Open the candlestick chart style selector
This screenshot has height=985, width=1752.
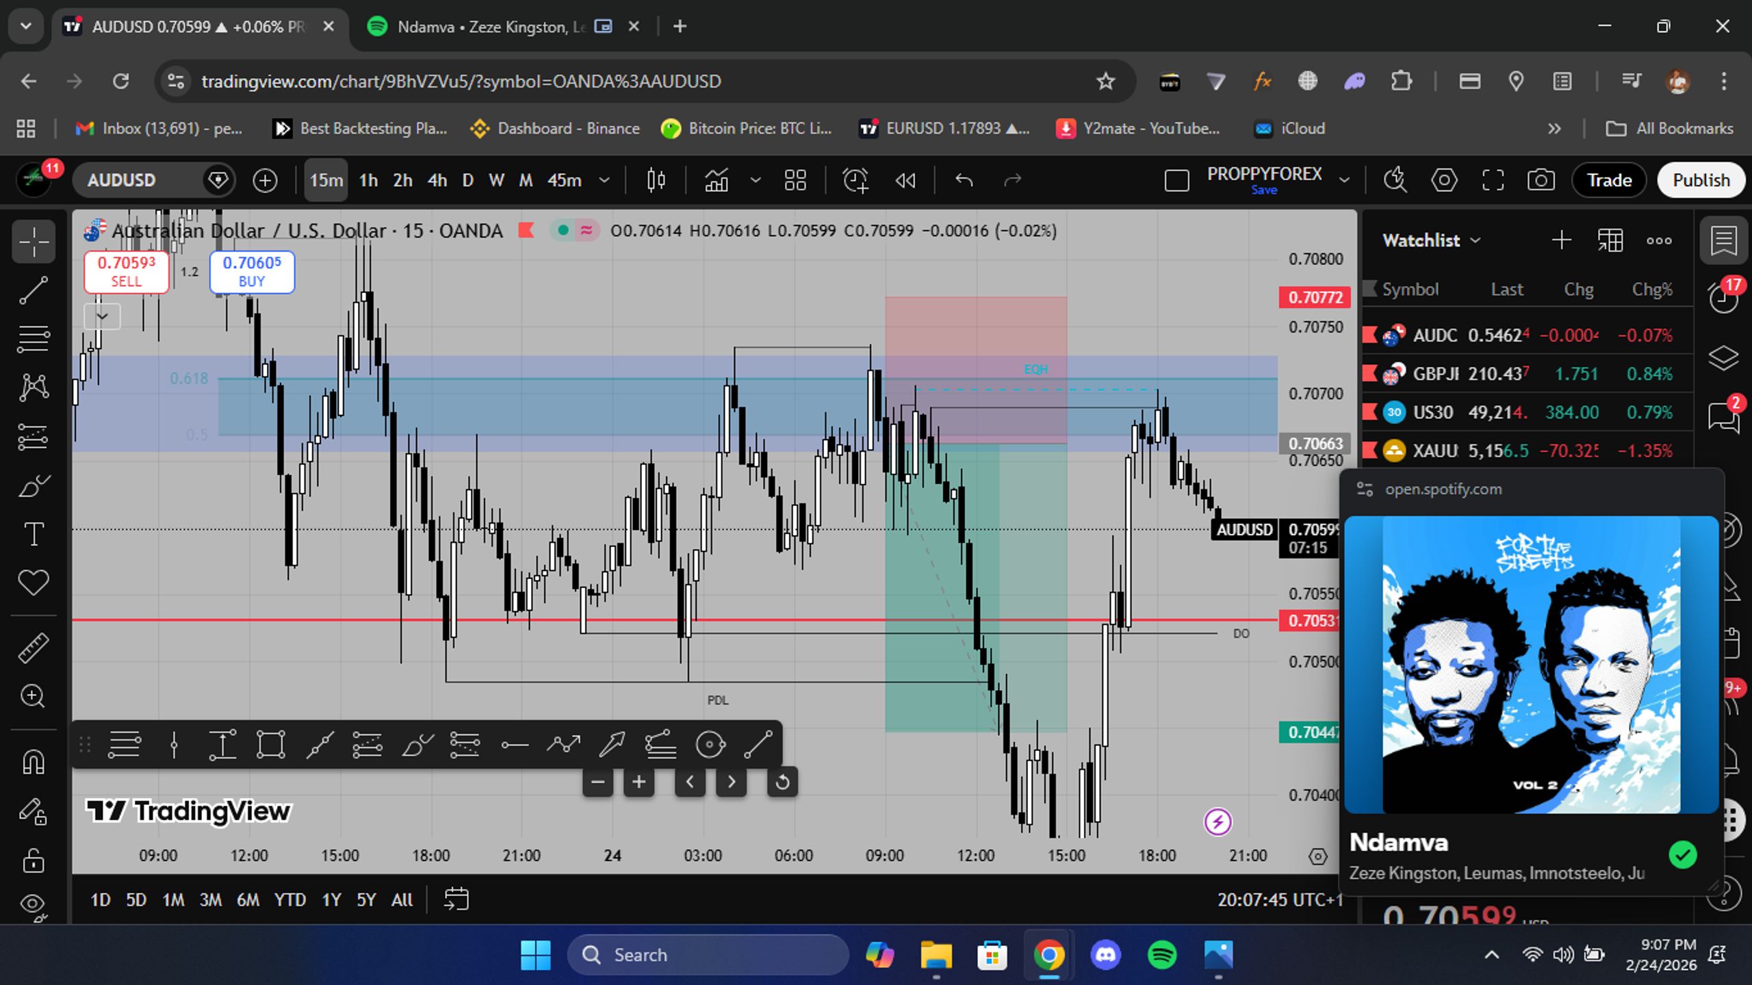coord(656,180)
